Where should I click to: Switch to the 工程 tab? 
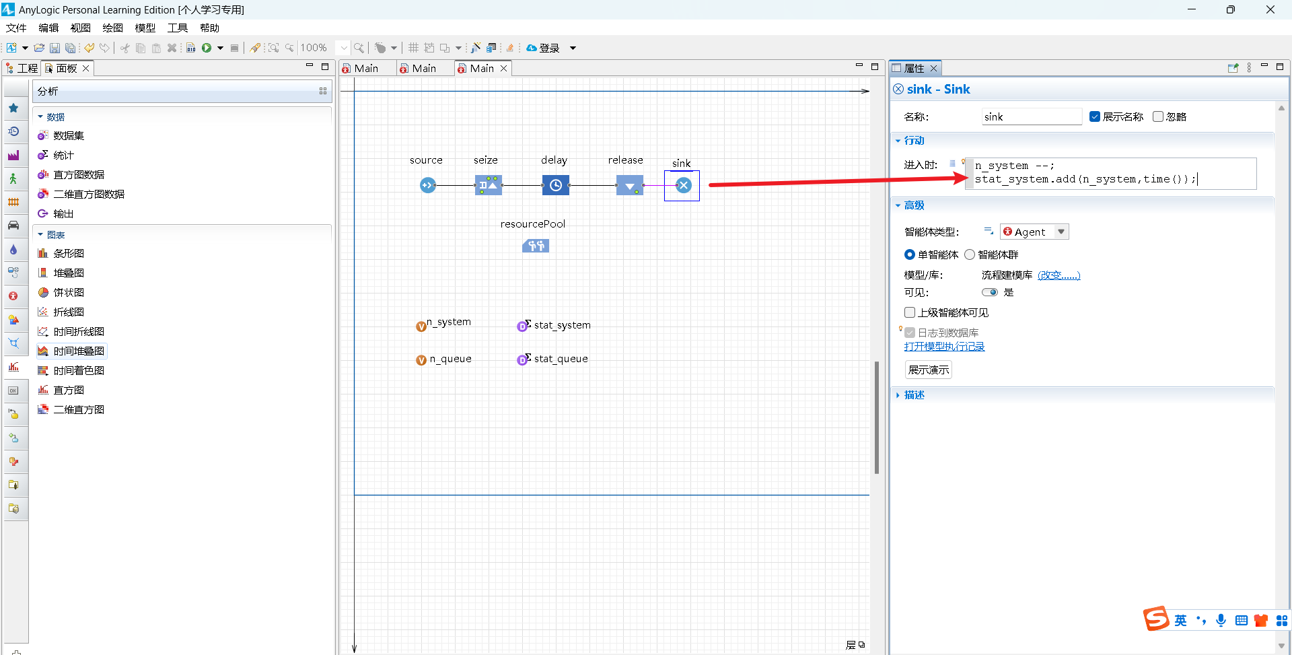pyautogui.click(x=22, y=68)
